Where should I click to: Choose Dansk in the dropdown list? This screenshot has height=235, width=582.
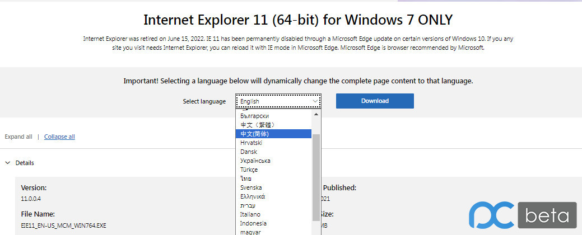point(273,152)
